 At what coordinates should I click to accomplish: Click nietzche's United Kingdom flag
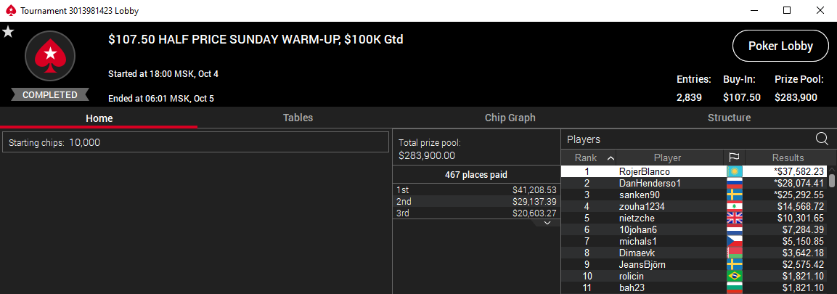(735, 218)
